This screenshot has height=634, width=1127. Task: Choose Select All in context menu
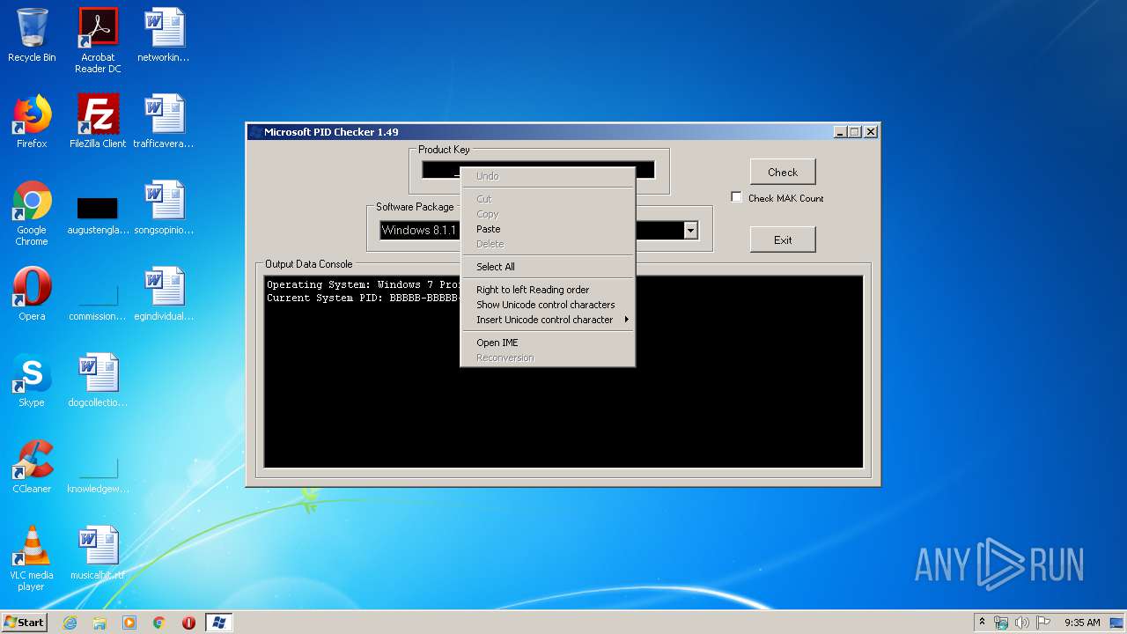pos(547,267)
